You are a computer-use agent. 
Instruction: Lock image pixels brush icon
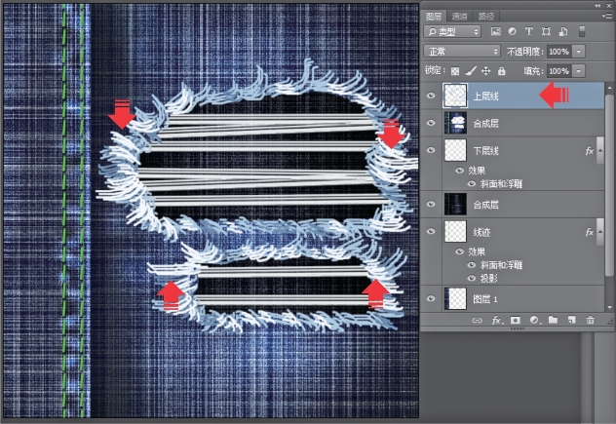pos(471,71)
